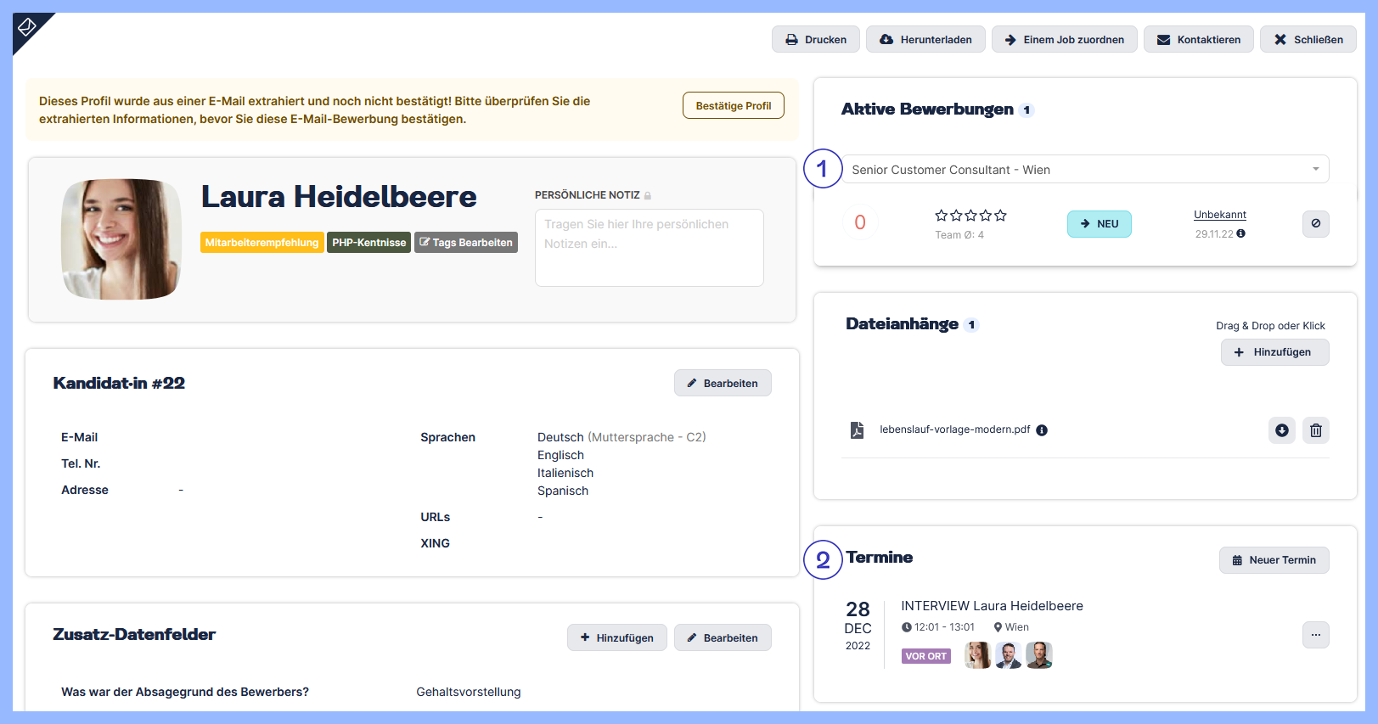
Task: Assign candidate with Einem Job zuordnen
Action: tap(1064, 40)
